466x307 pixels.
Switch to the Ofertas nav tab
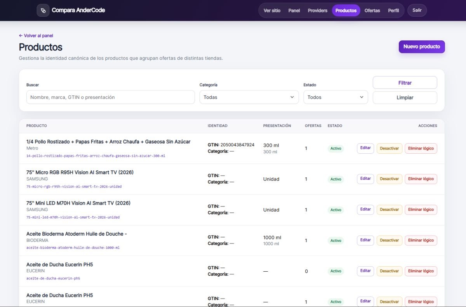(x=372, y=10)
